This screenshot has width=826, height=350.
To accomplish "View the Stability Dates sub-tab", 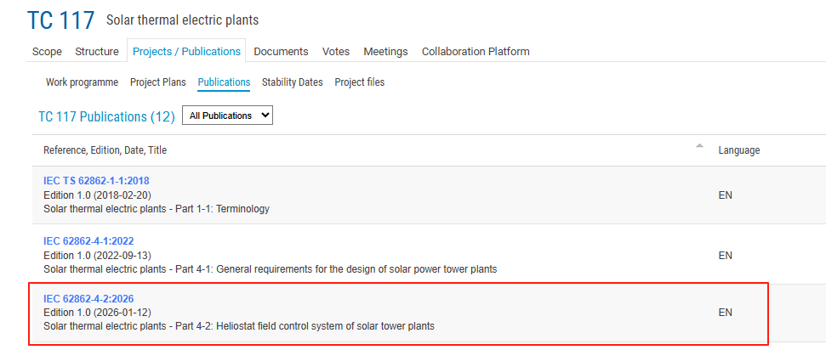I will coord(292,82).
